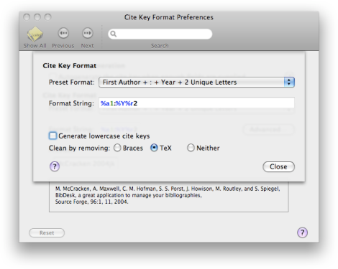This screenshot has height=269, width=338.
Task: Open help for the preferences window
Action: pyautogui.click(x=302, y=232)
